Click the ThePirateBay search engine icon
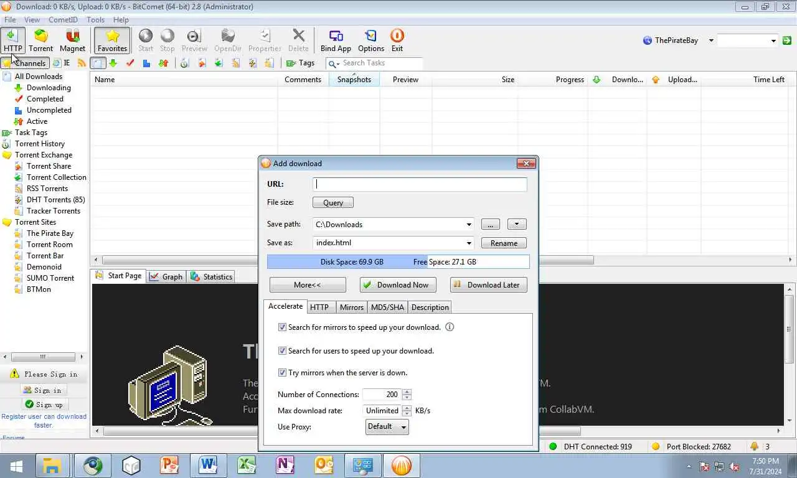This screenshot has width=797, height=478. (x=648, y=40)
